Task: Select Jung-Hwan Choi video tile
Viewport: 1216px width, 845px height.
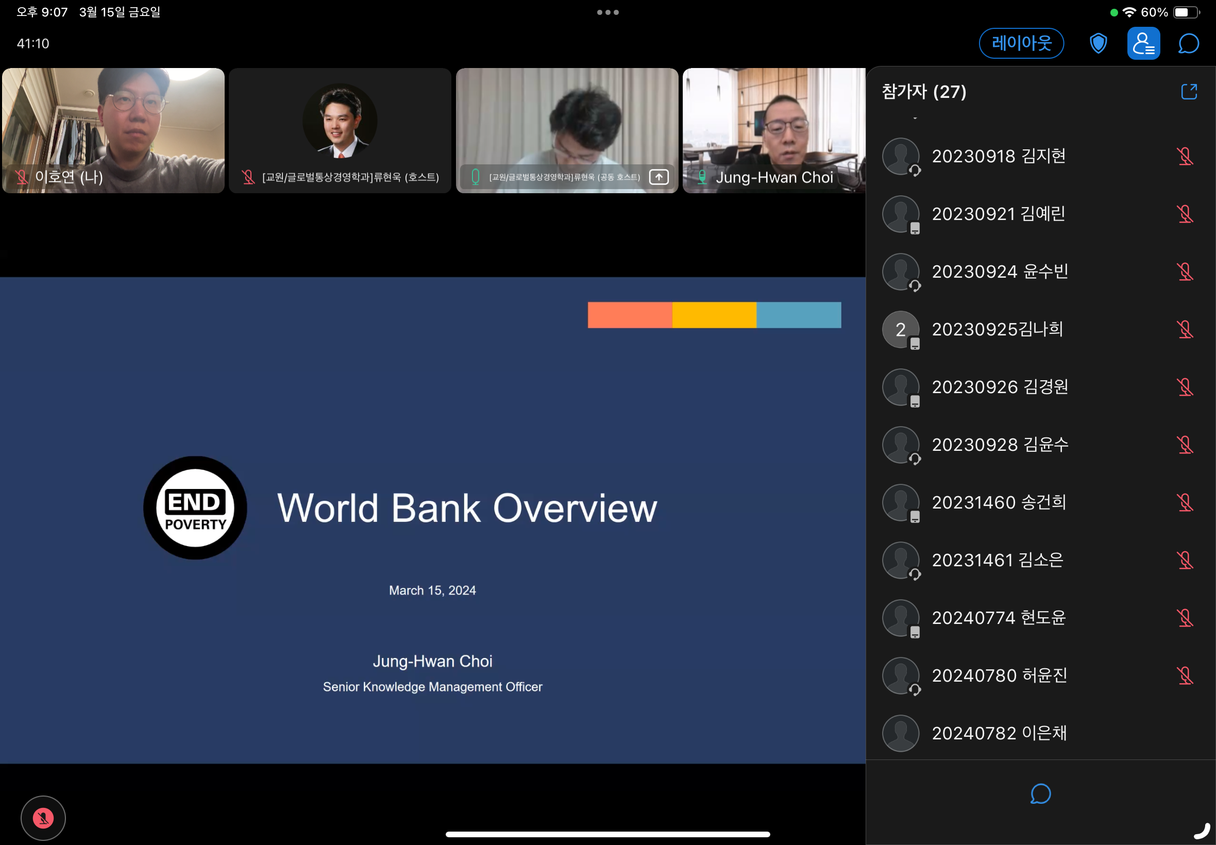Action: click(774, 130)
